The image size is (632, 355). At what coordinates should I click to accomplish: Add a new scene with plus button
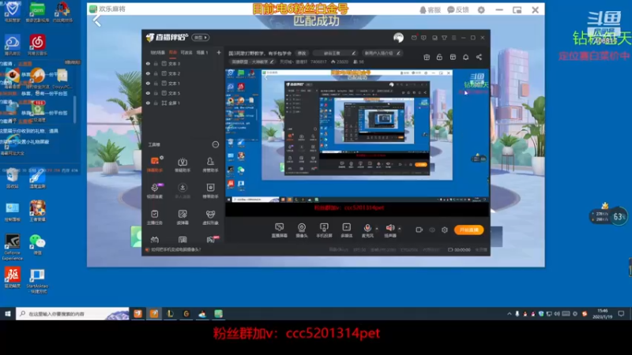pos(219,52)
